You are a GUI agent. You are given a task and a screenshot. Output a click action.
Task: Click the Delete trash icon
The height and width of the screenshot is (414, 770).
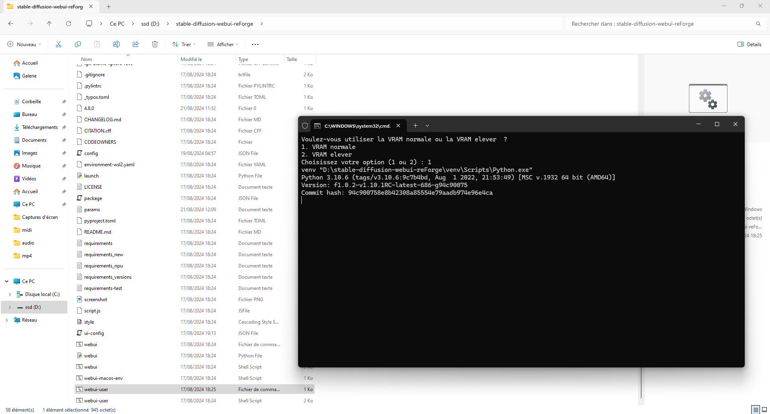point(155,44)
